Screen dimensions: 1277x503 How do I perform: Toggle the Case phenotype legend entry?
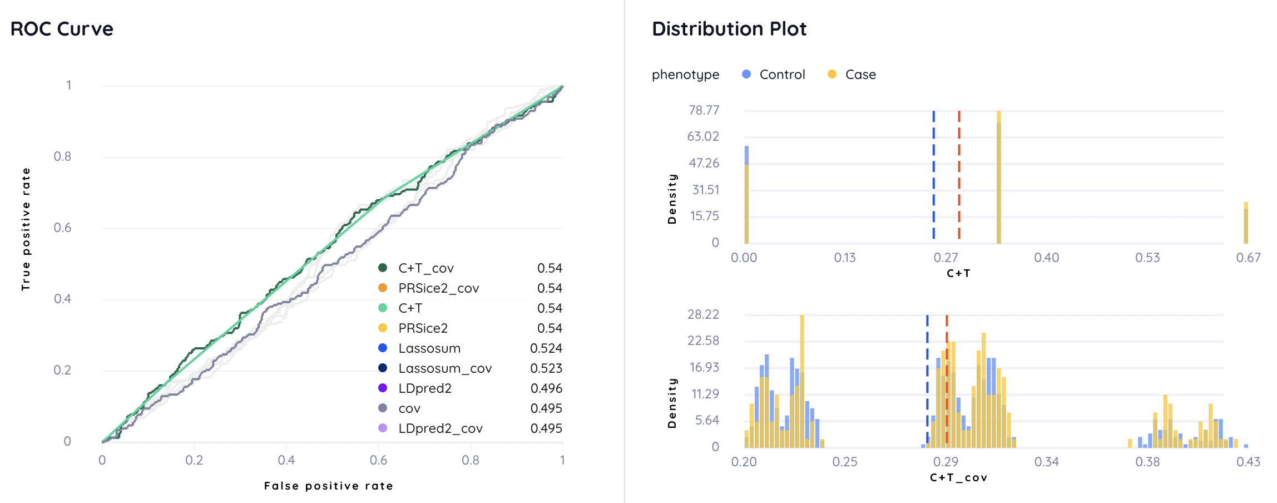pyautogui.click(x=852, y=75)
